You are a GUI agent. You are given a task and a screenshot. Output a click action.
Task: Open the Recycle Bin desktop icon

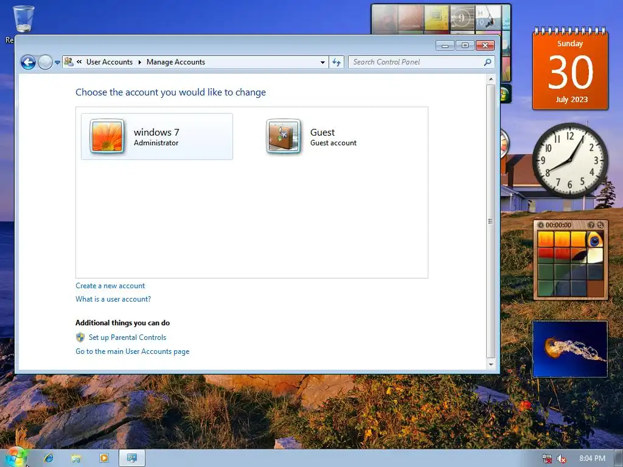(24, 20)
